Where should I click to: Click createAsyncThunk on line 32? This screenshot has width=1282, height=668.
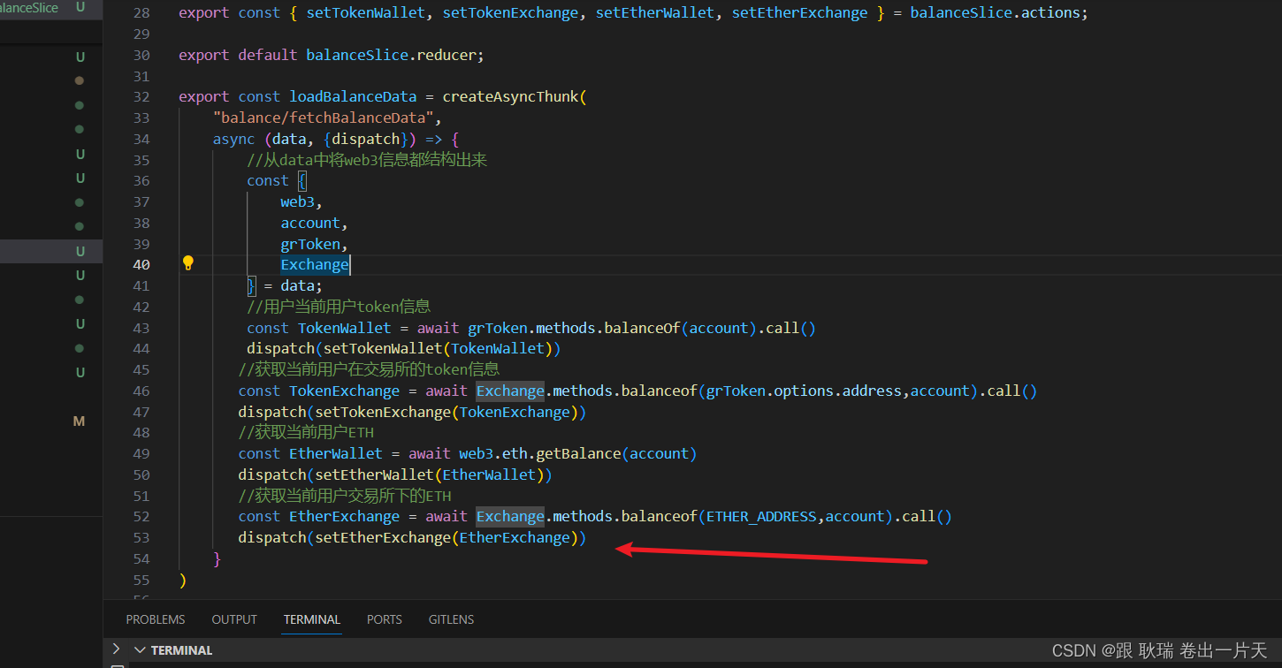tap(510, 96)
